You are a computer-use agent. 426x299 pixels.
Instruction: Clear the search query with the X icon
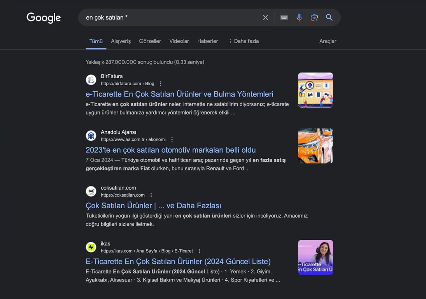(x=265, y=17)
